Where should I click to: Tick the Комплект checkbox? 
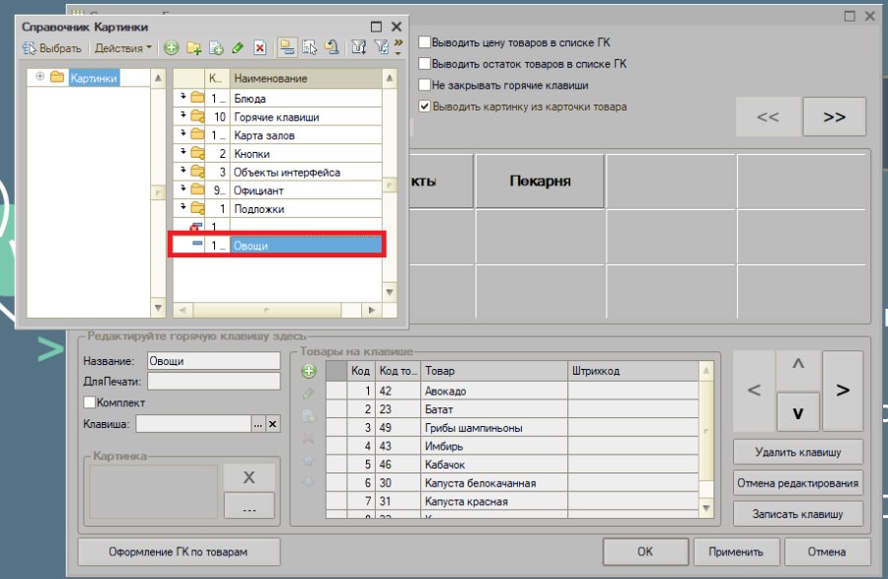(89, 402)
